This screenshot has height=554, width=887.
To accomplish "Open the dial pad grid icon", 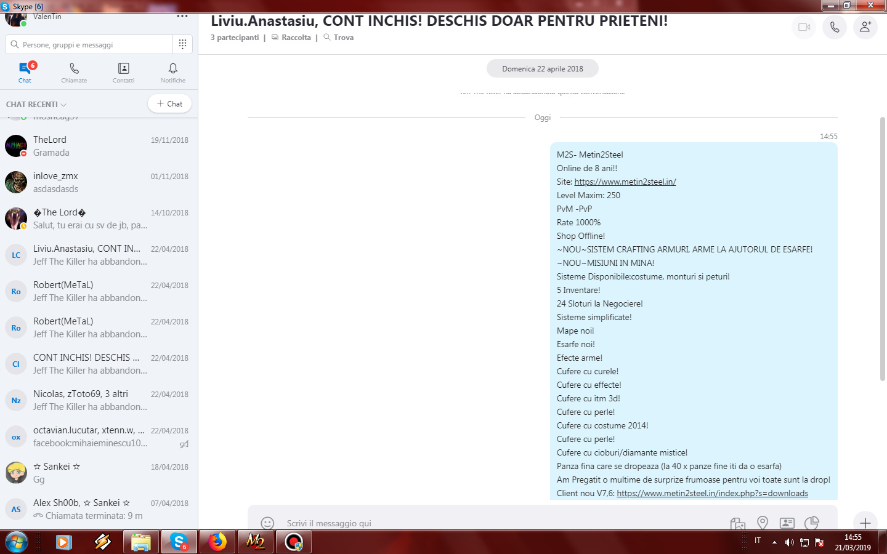I will click(x=182, y=44).
